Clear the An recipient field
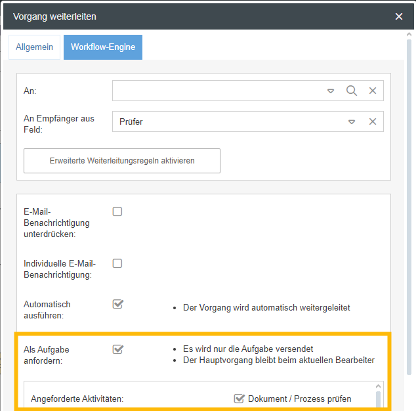Viewport: 416px width, 411px height. click(x=373, y=91)
